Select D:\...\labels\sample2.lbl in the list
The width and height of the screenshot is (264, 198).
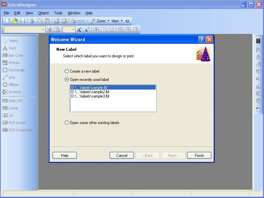(x=113, y=92)
